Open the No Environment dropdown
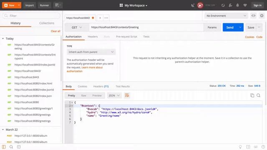 226,16
